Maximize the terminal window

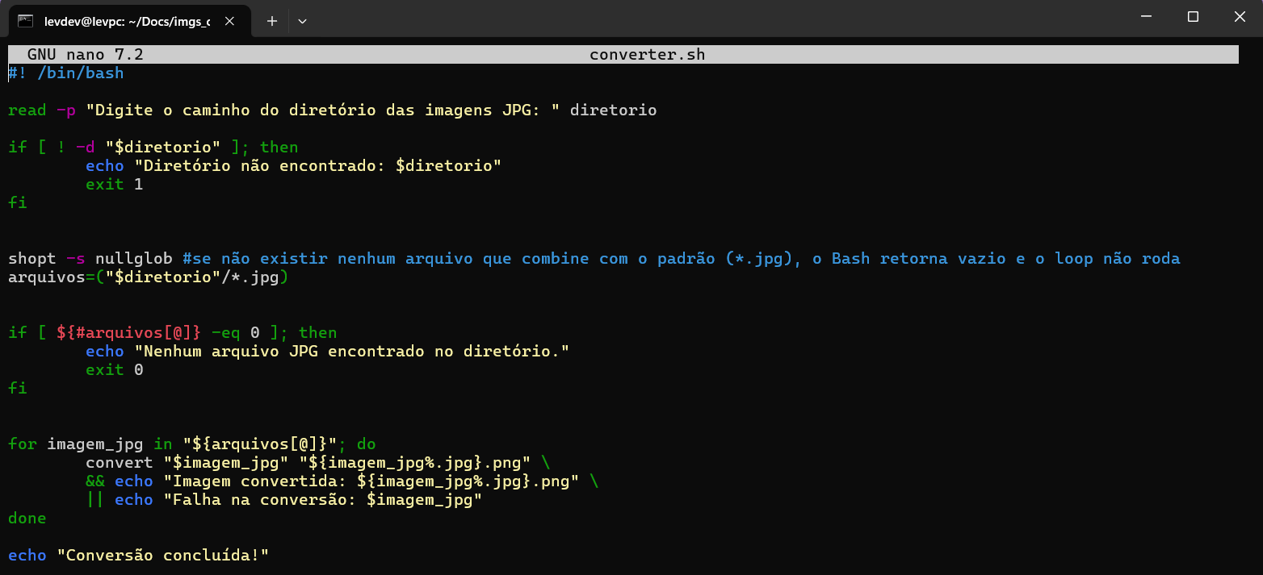point(1193,16)
